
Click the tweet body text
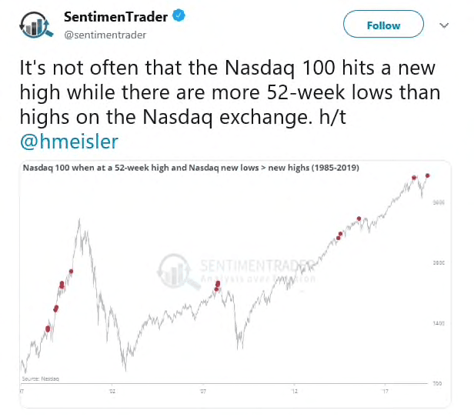tap(230, 105)
